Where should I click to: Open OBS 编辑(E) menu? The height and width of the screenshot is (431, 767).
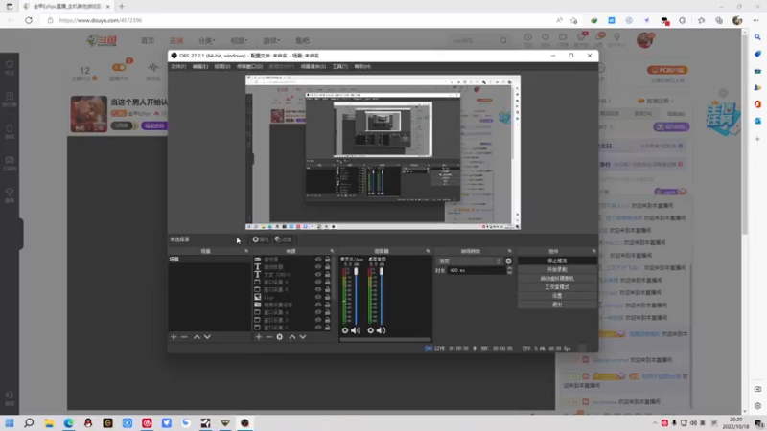coord(200,66)
